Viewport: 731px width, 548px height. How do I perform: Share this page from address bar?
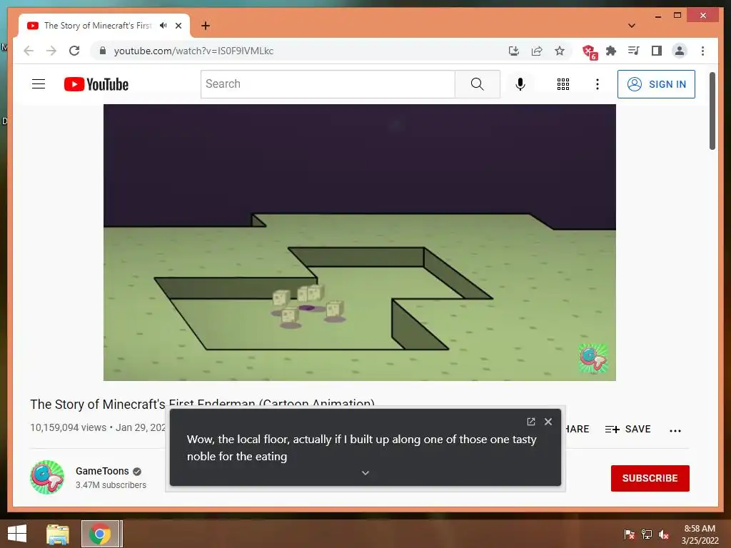click(537, 51)
